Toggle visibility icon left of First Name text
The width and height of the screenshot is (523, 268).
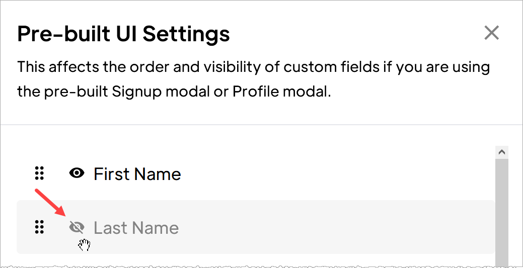(x=77, y=173)
